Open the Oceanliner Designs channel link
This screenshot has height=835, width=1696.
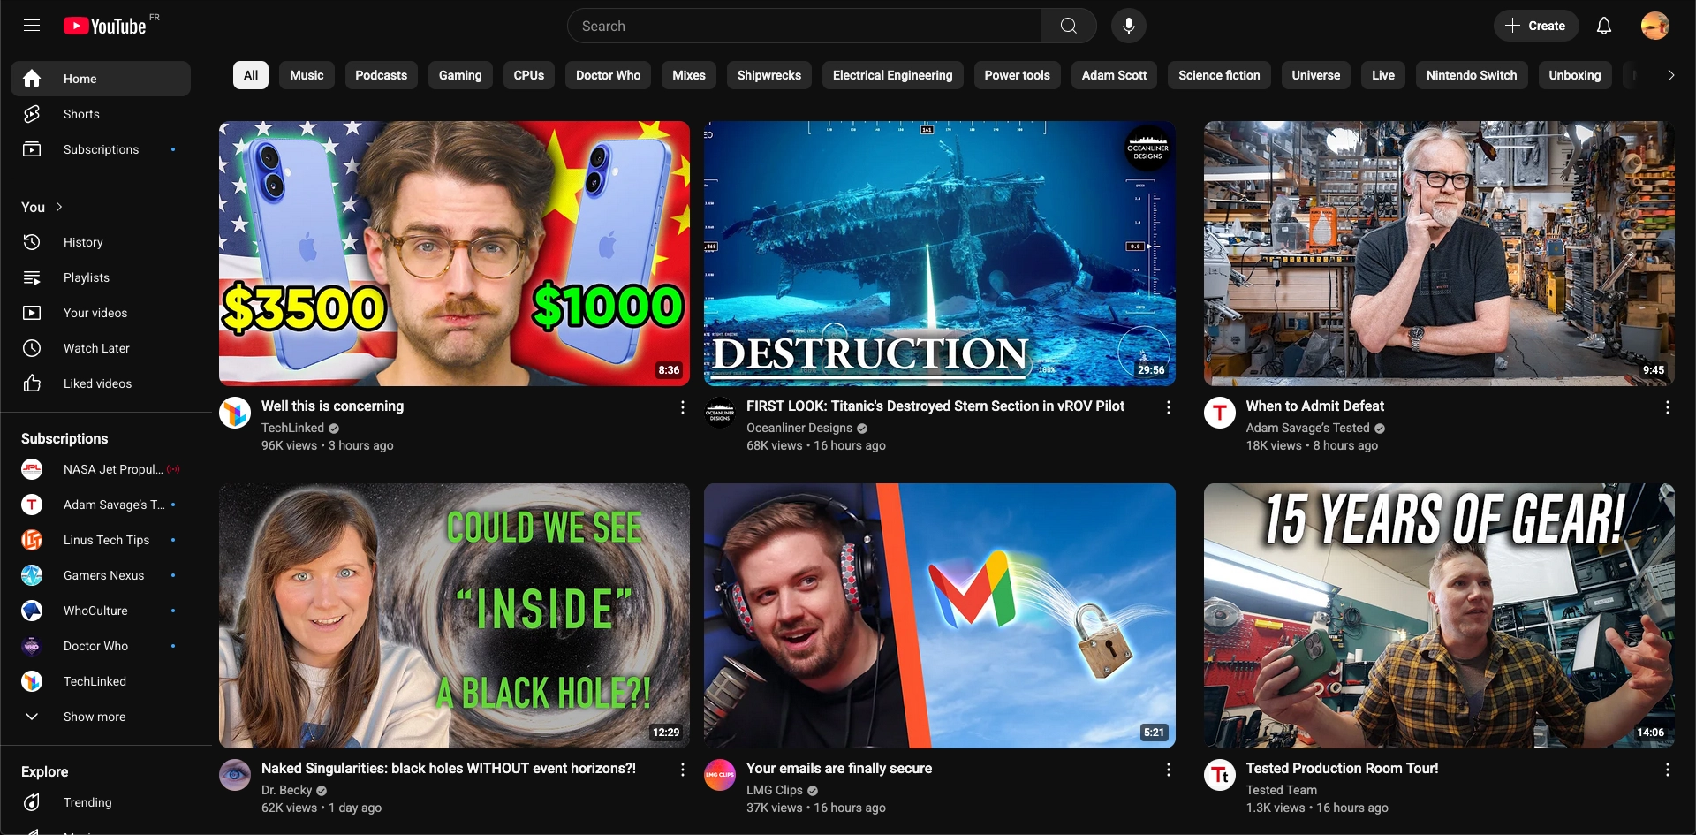pos(799,428)
